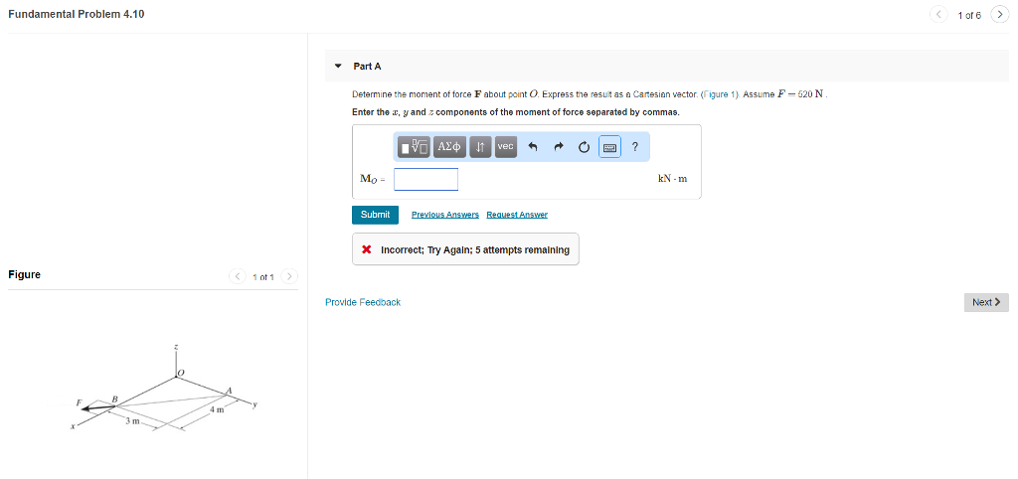Submit the answer
This screenshot has width=1018, height=479.
click(x=375, y=215)
